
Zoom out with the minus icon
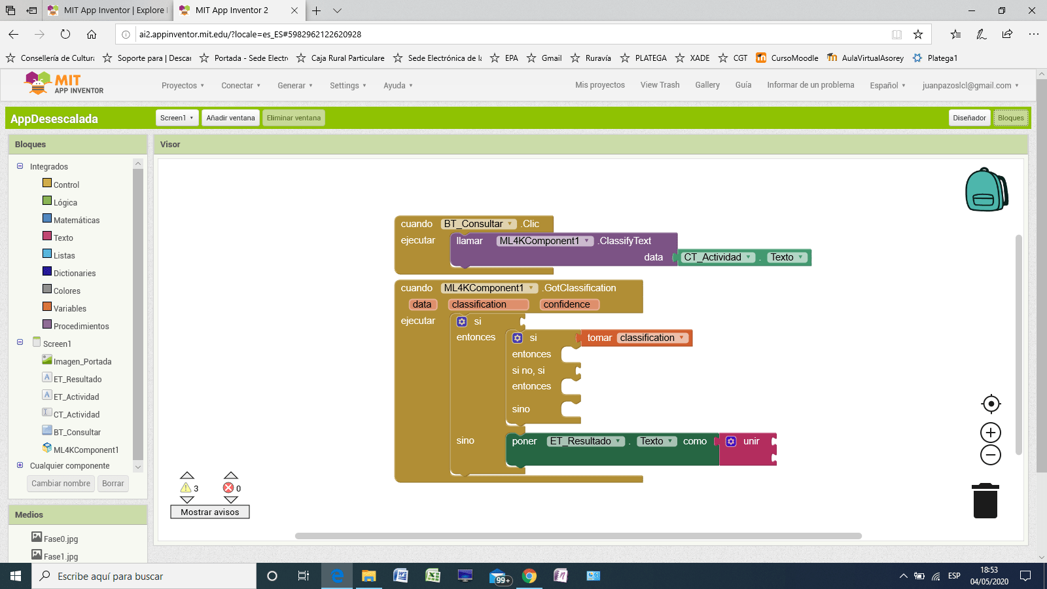click(x=991, y=455)
